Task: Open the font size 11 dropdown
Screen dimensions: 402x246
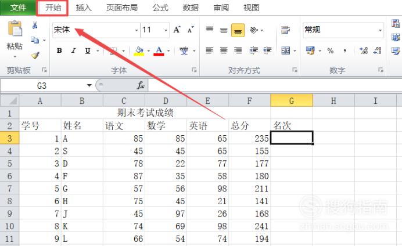Action: pyautogui.click(x=166, y=30)
